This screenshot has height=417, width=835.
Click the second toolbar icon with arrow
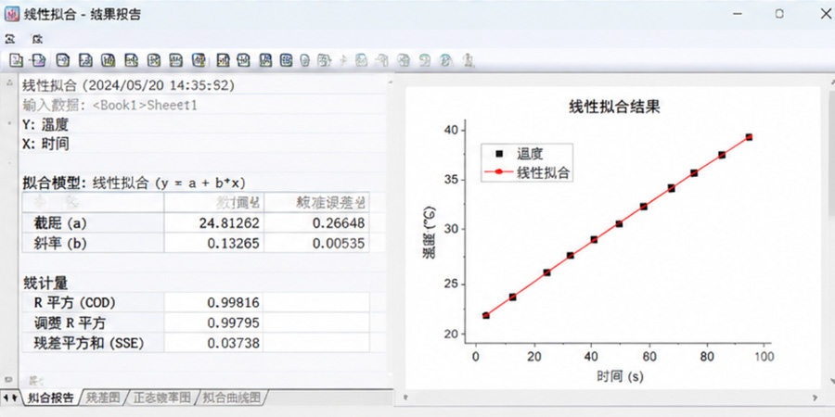[39, 60]
